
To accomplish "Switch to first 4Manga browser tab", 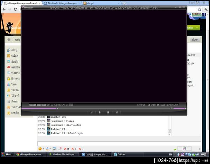I will [x=22, y=3].
